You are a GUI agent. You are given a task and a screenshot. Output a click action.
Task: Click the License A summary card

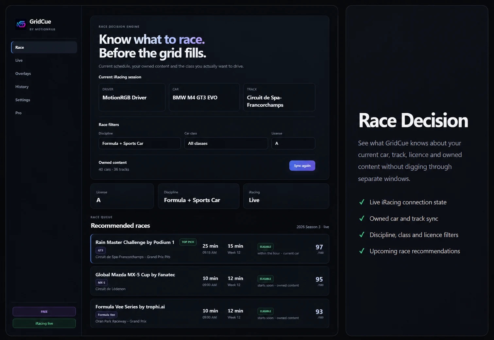click(122, 196)
